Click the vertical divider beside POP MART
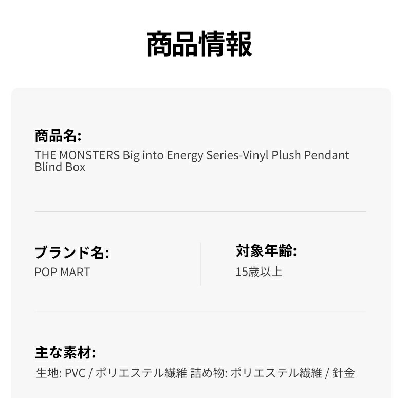The width and height of the screenshot is (406, 398). (x=200, y=264)
